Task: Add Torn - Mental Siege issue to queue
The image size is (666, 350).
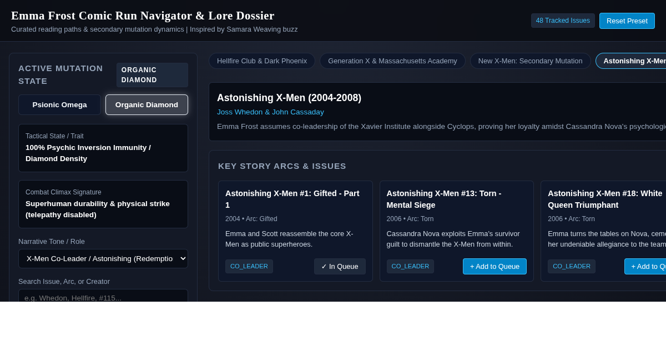Action: point(495,266)
